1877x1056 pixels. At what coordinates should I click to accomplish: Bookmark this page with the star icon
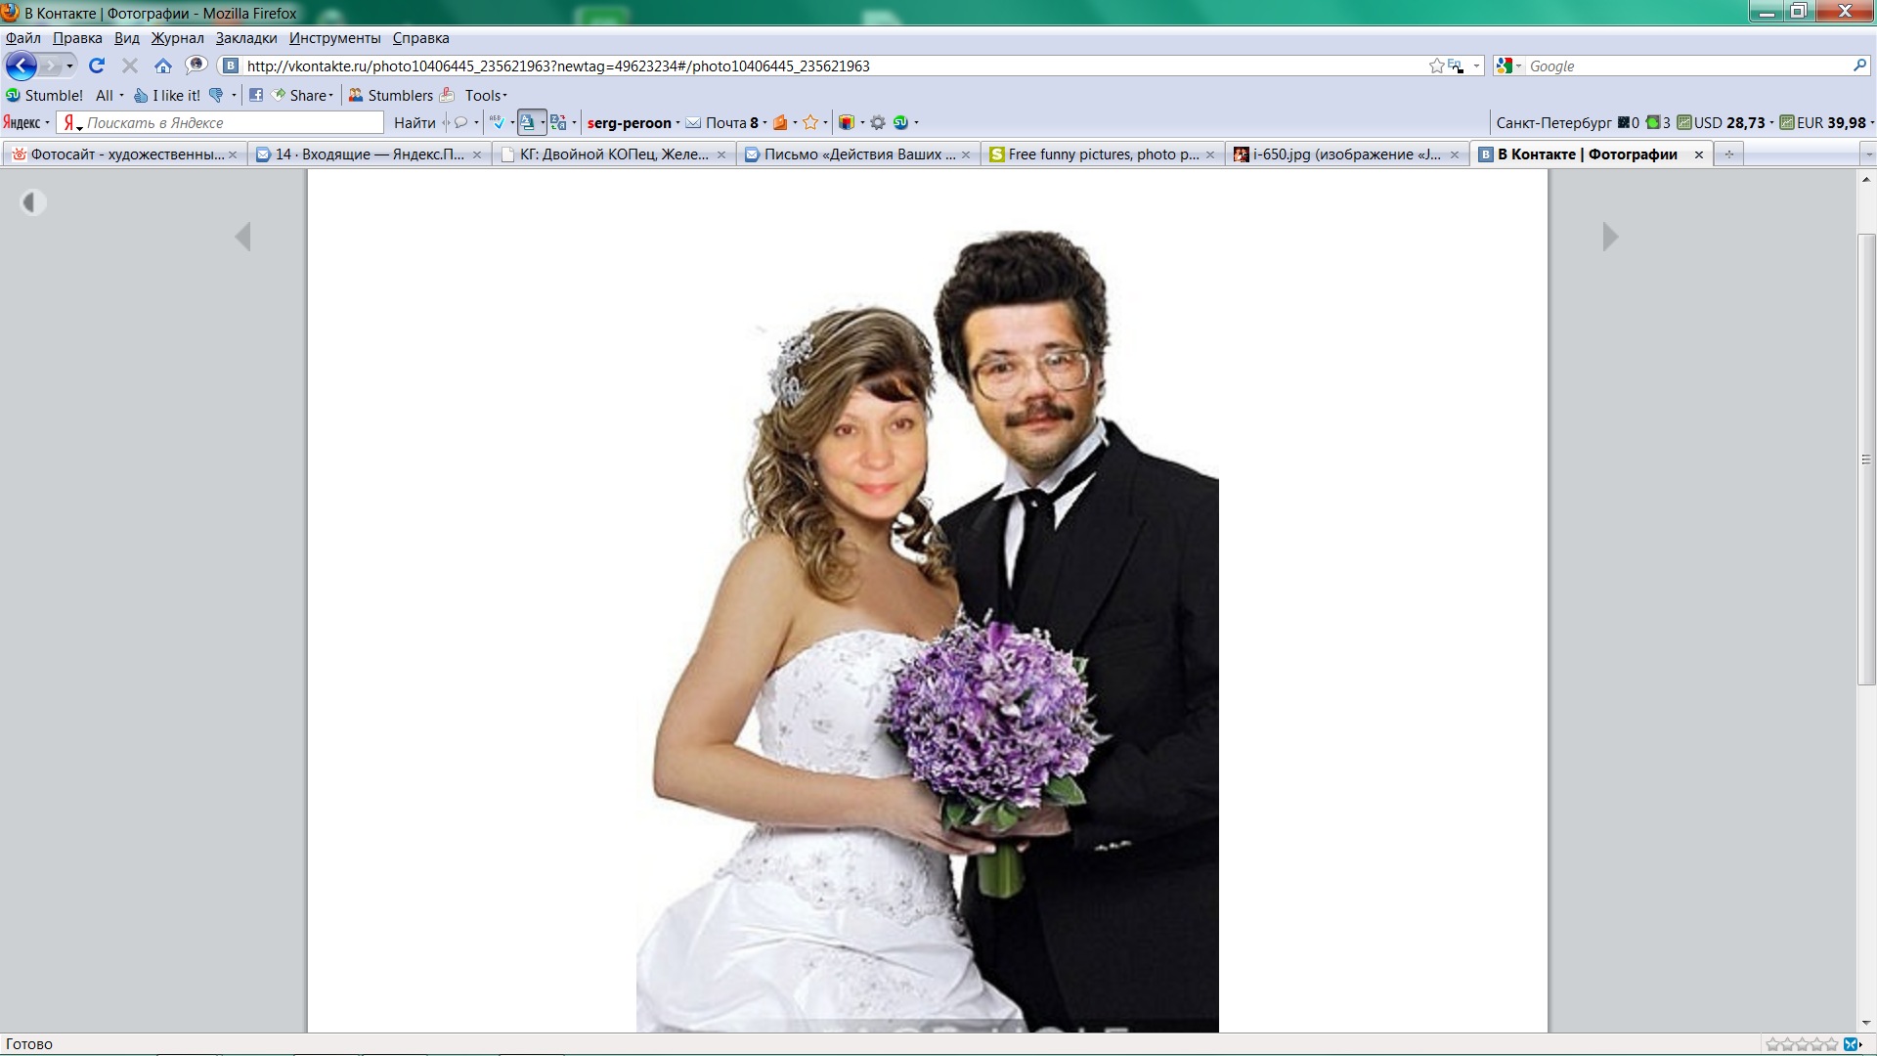[1436, 66]
